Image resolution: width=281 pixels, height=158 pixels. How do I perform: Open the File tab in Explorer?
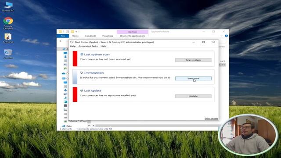63,36
